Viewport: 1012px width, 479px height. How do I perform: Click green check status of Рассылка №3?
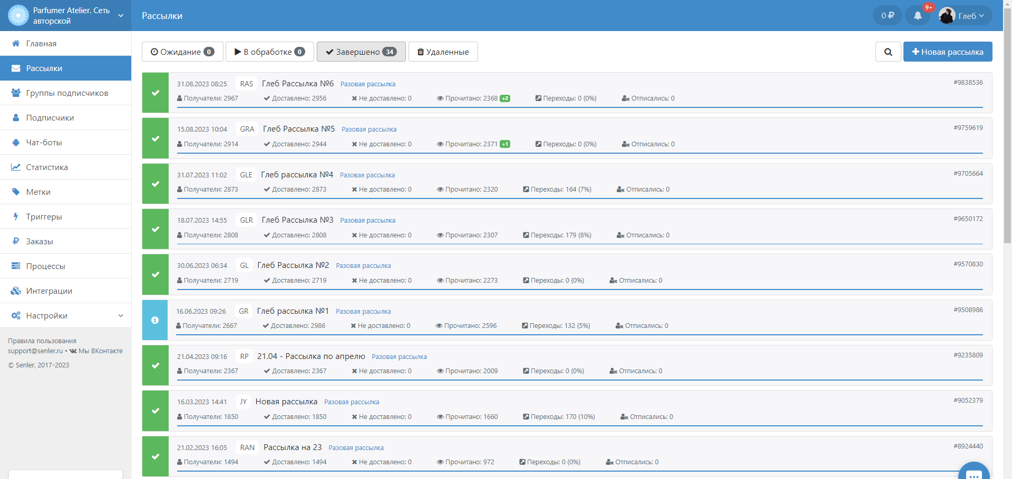[155, 229]
